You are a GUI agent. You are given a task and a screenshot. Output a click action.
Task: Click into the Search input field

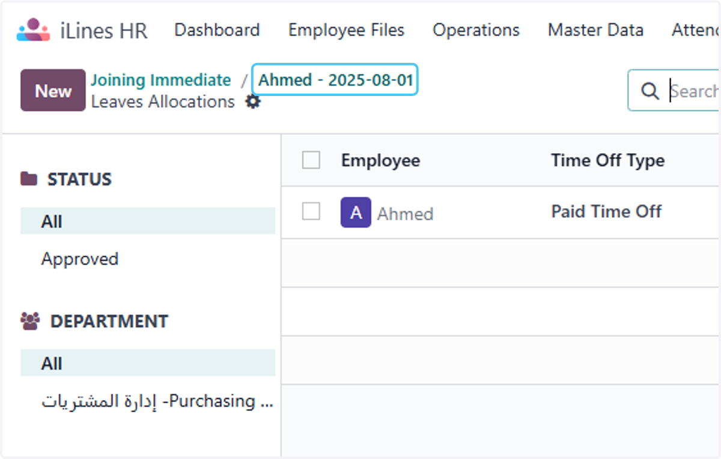[694, 91]
